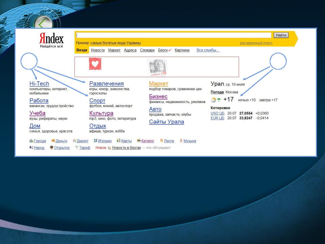
Task: Select the Везде search tab
Action: (x=82, y=50)
